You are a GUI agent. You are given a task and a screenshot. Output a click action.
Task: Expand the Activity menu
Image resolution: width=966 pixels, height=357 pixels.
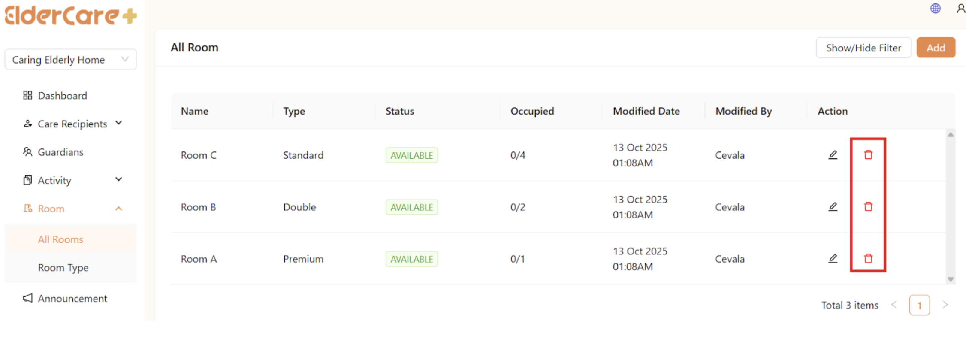(x=72, y=180)
